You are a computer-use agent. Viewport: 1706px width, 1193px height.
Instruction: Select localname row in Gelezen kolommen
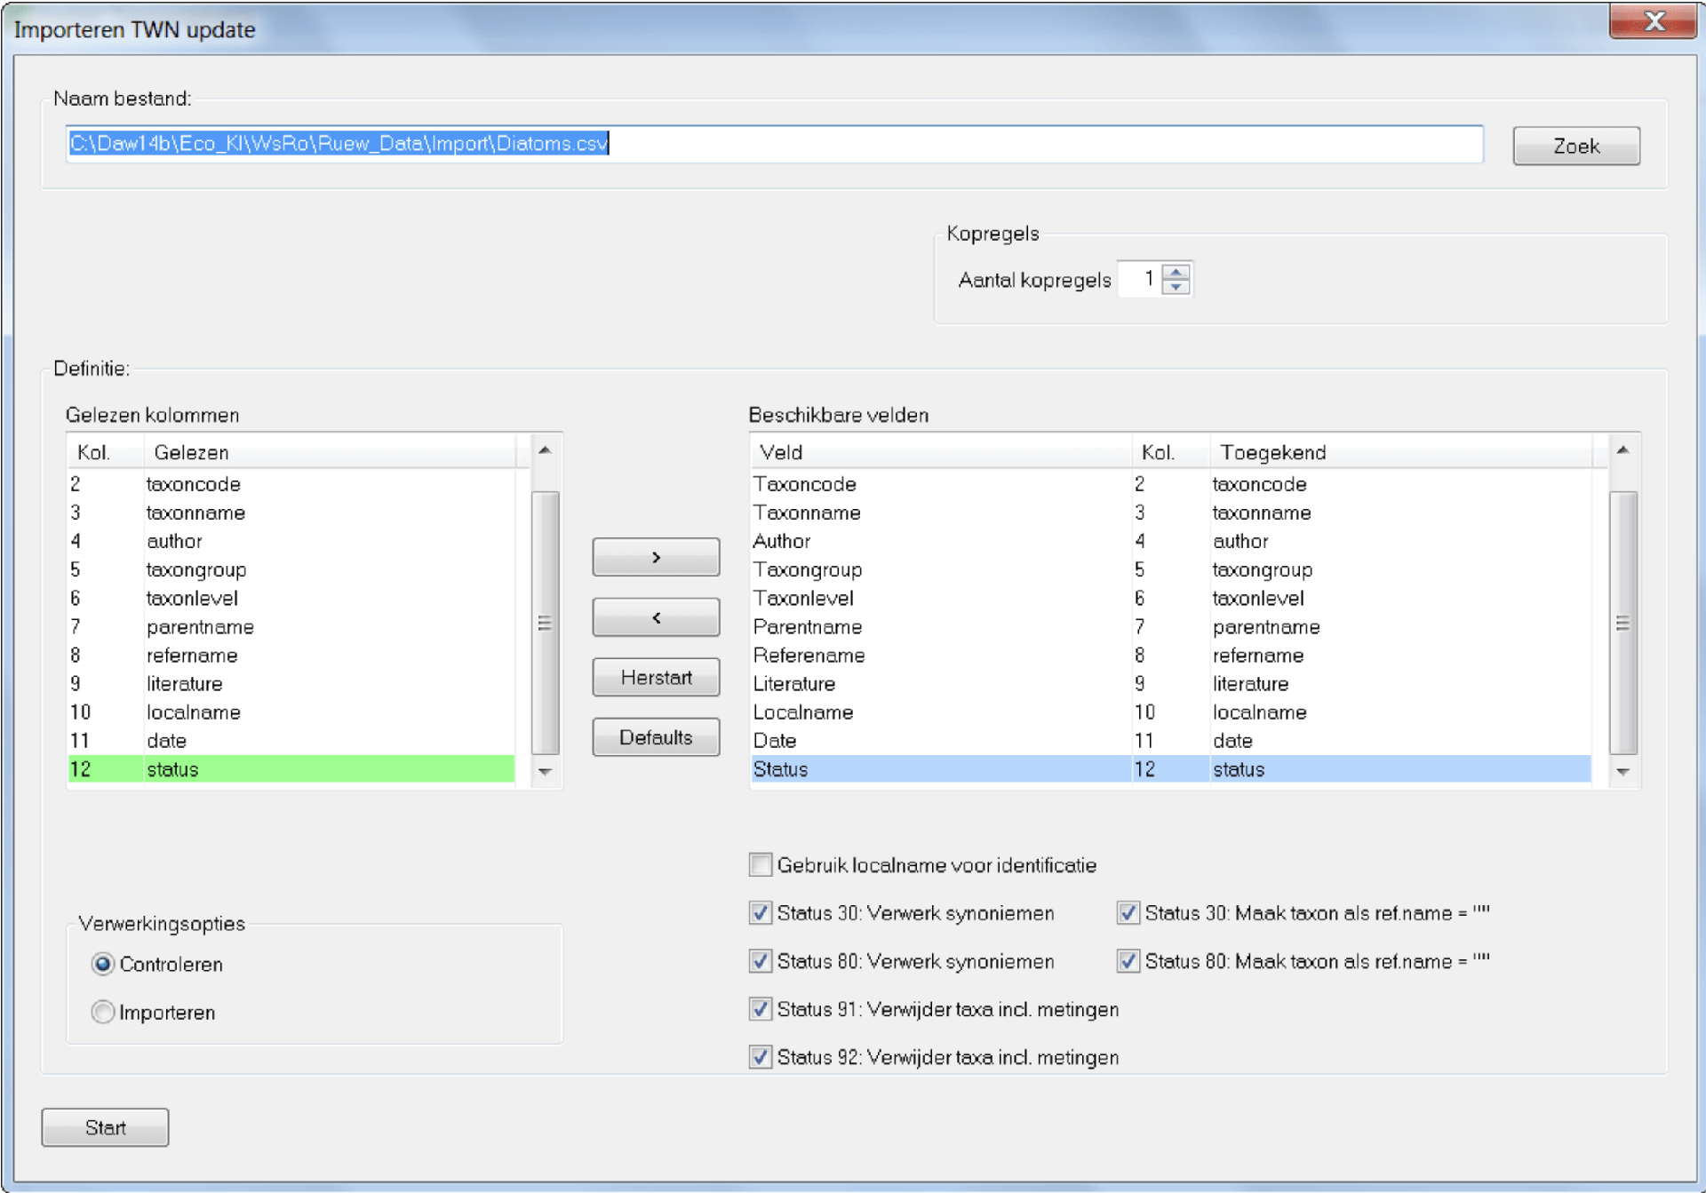coord(291,712)
